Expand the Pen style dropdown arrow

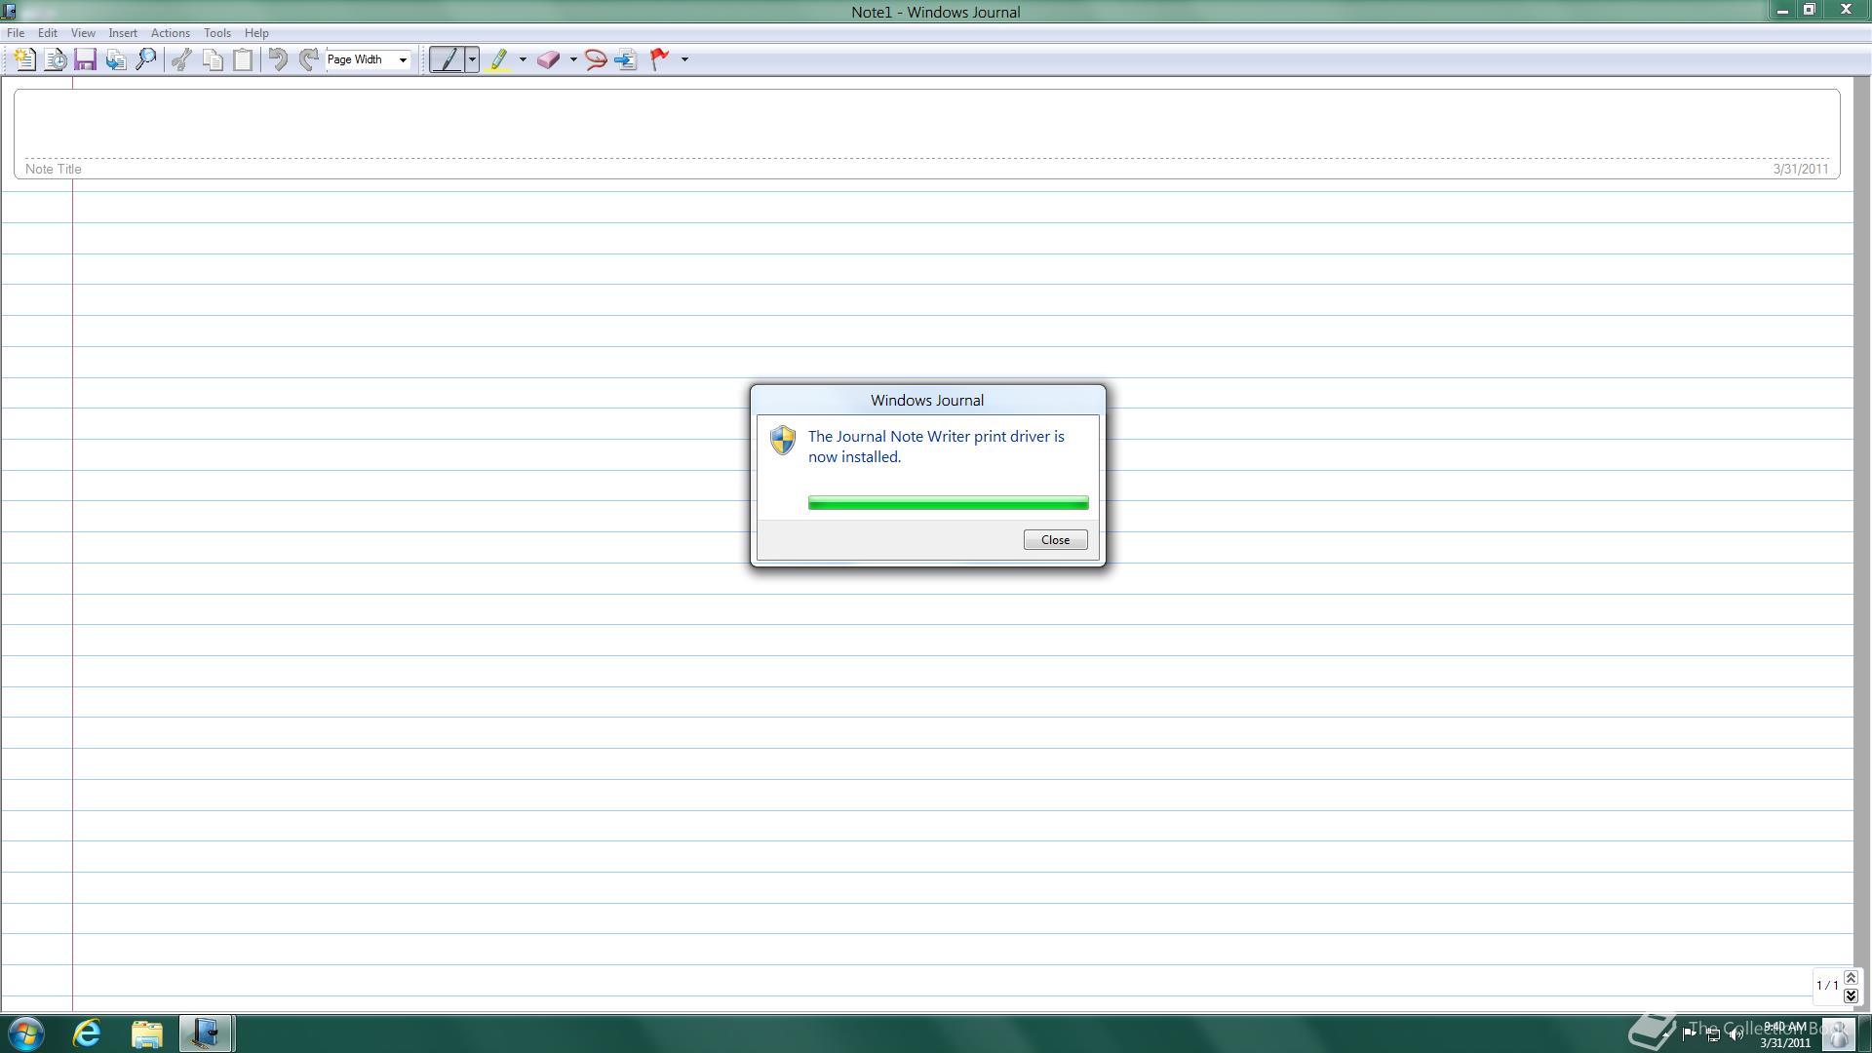(472, 59)
